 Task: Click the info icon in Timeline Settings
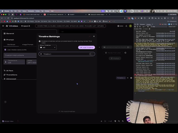tap(39, 41)
